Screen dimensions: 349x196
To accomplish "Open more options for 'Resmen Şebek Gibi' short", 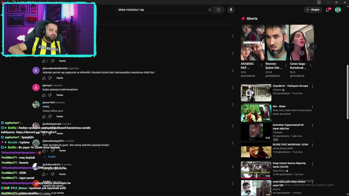I will [x=286, y=65].
